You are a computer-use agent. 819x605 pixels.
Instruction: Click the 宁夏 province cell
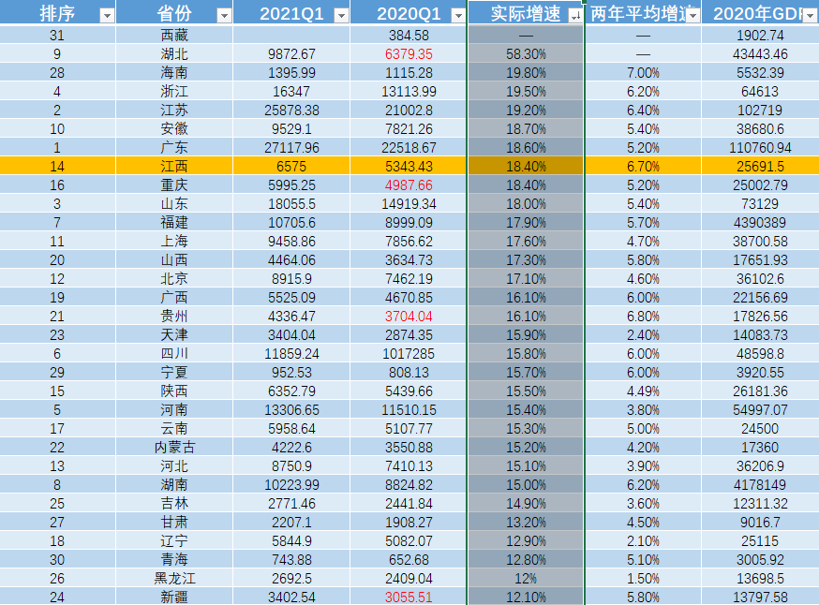[x=174, y=372]
